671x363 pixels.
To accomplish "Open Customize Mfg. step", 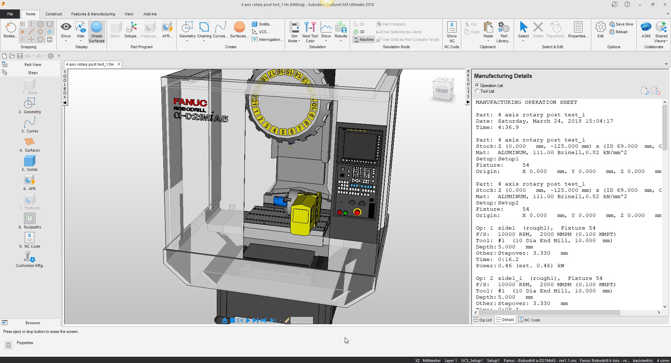I will click(30, 260).
